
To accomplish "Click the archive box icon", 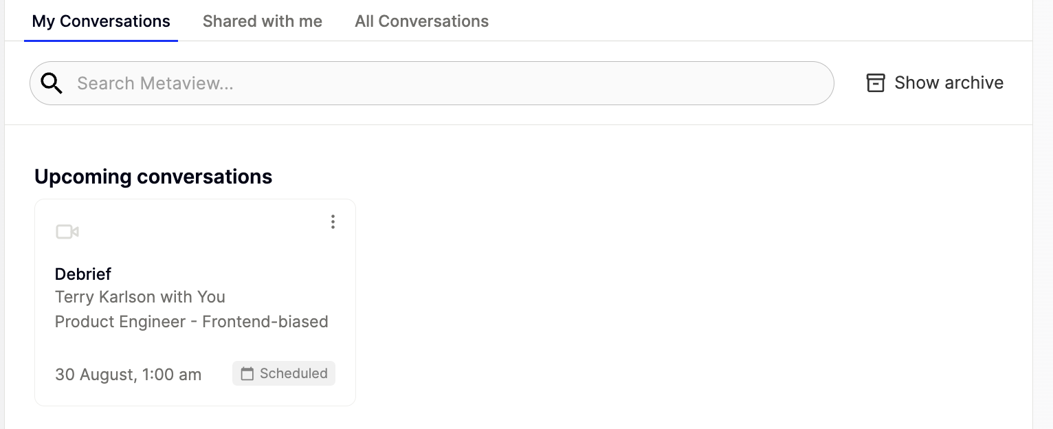I will (875, 83).
